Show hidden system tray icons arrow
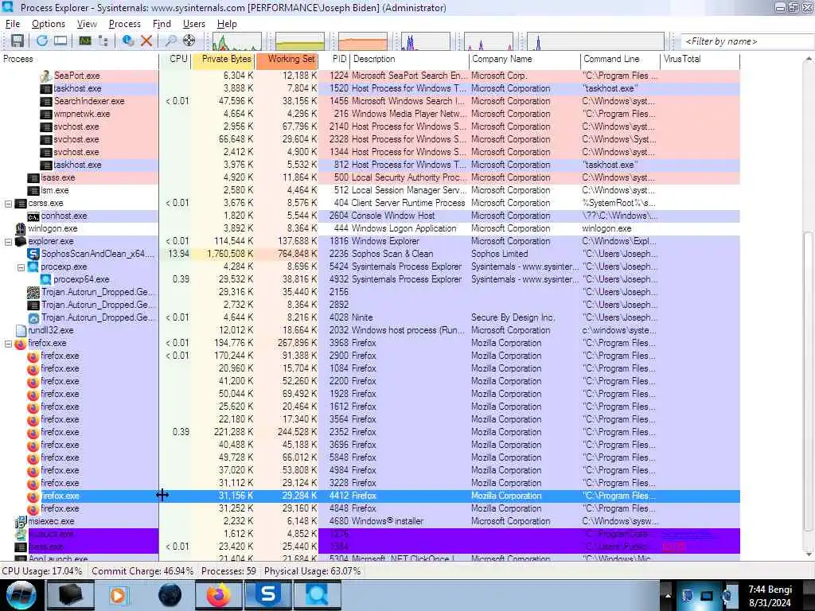Viewport: 815px width, 611px height. tap(668, 595)
